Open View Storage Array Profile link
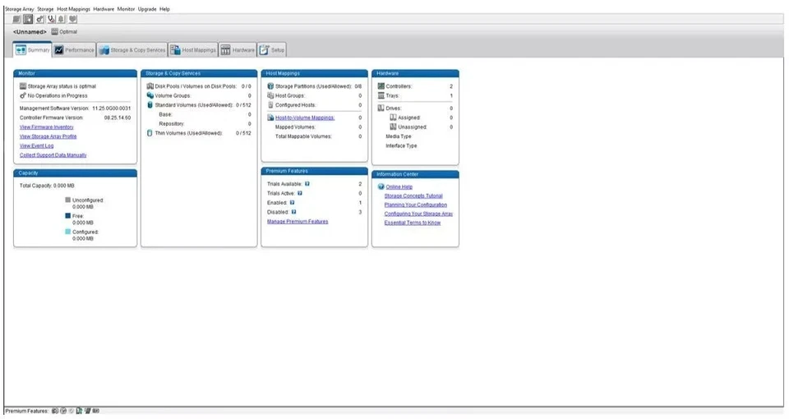 click(x=48, y=136)
